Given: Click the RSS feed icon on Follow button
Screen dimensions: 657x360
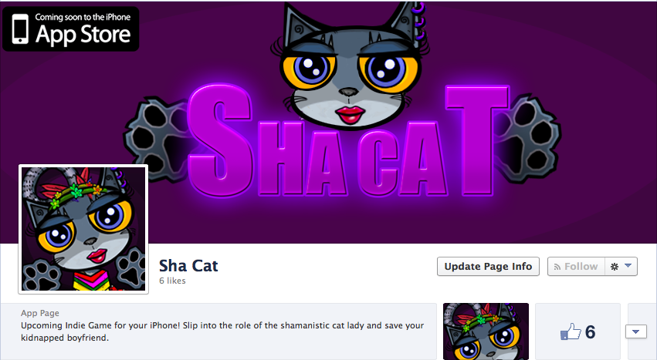Looking at the screenshot, I should pos(557,267).
